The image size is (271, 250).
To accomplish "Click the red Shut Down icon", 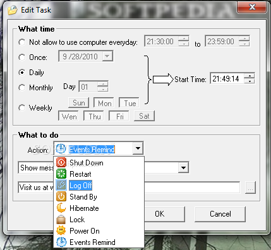I will pyautogui.click(x=61, y=163).
